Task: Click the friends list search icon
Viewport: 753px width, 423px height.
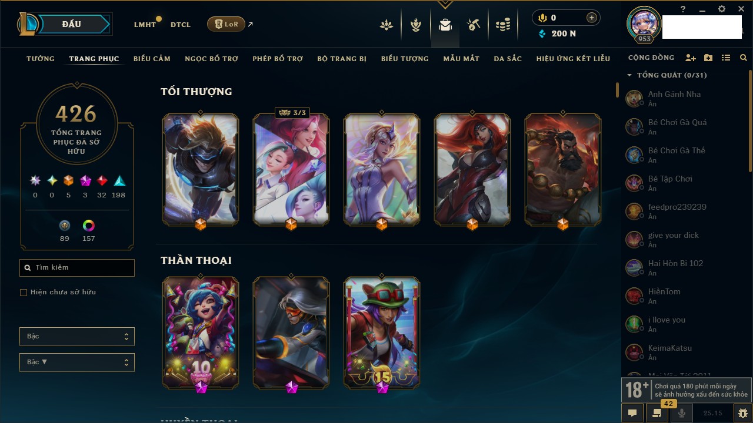Action: click(744, 58)
